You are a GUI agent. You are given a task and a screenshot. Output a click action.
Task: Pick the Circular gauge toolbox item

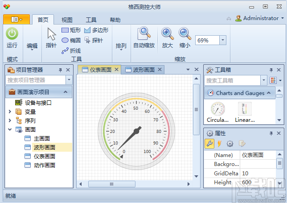point(217,112)
